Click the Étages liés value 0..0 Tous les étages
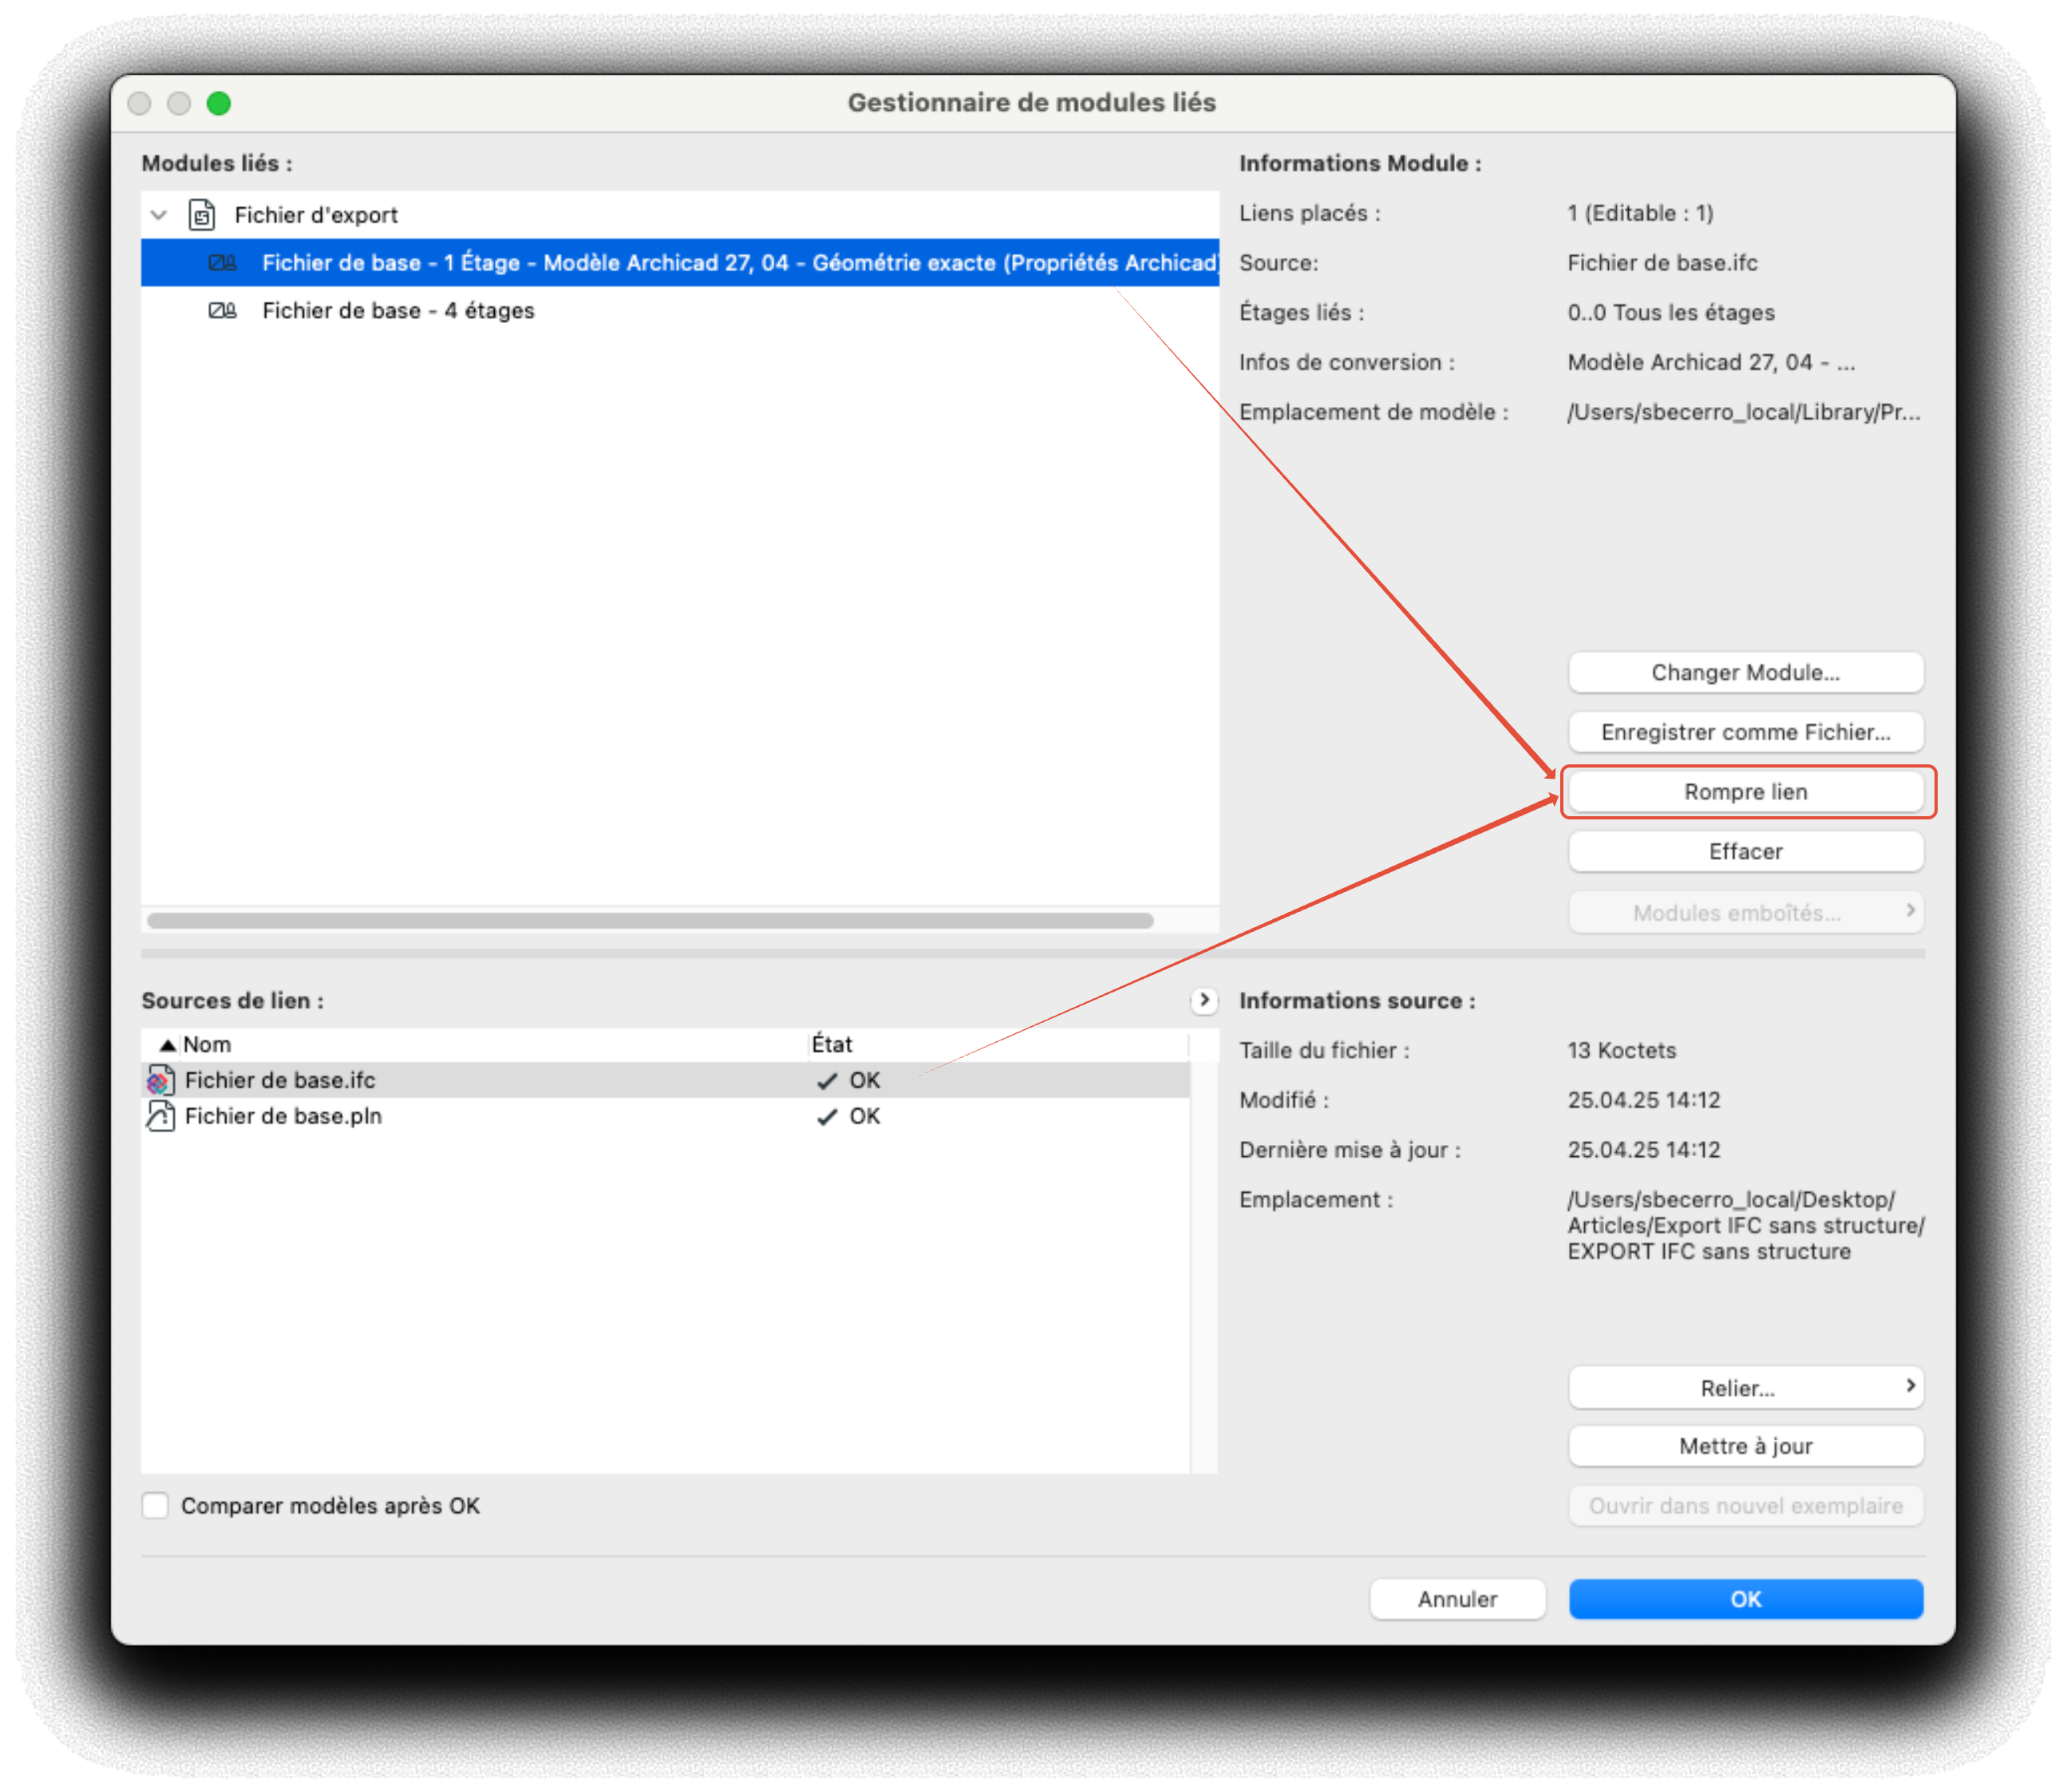The image size is (2067, 1792). click(1671, 313)
